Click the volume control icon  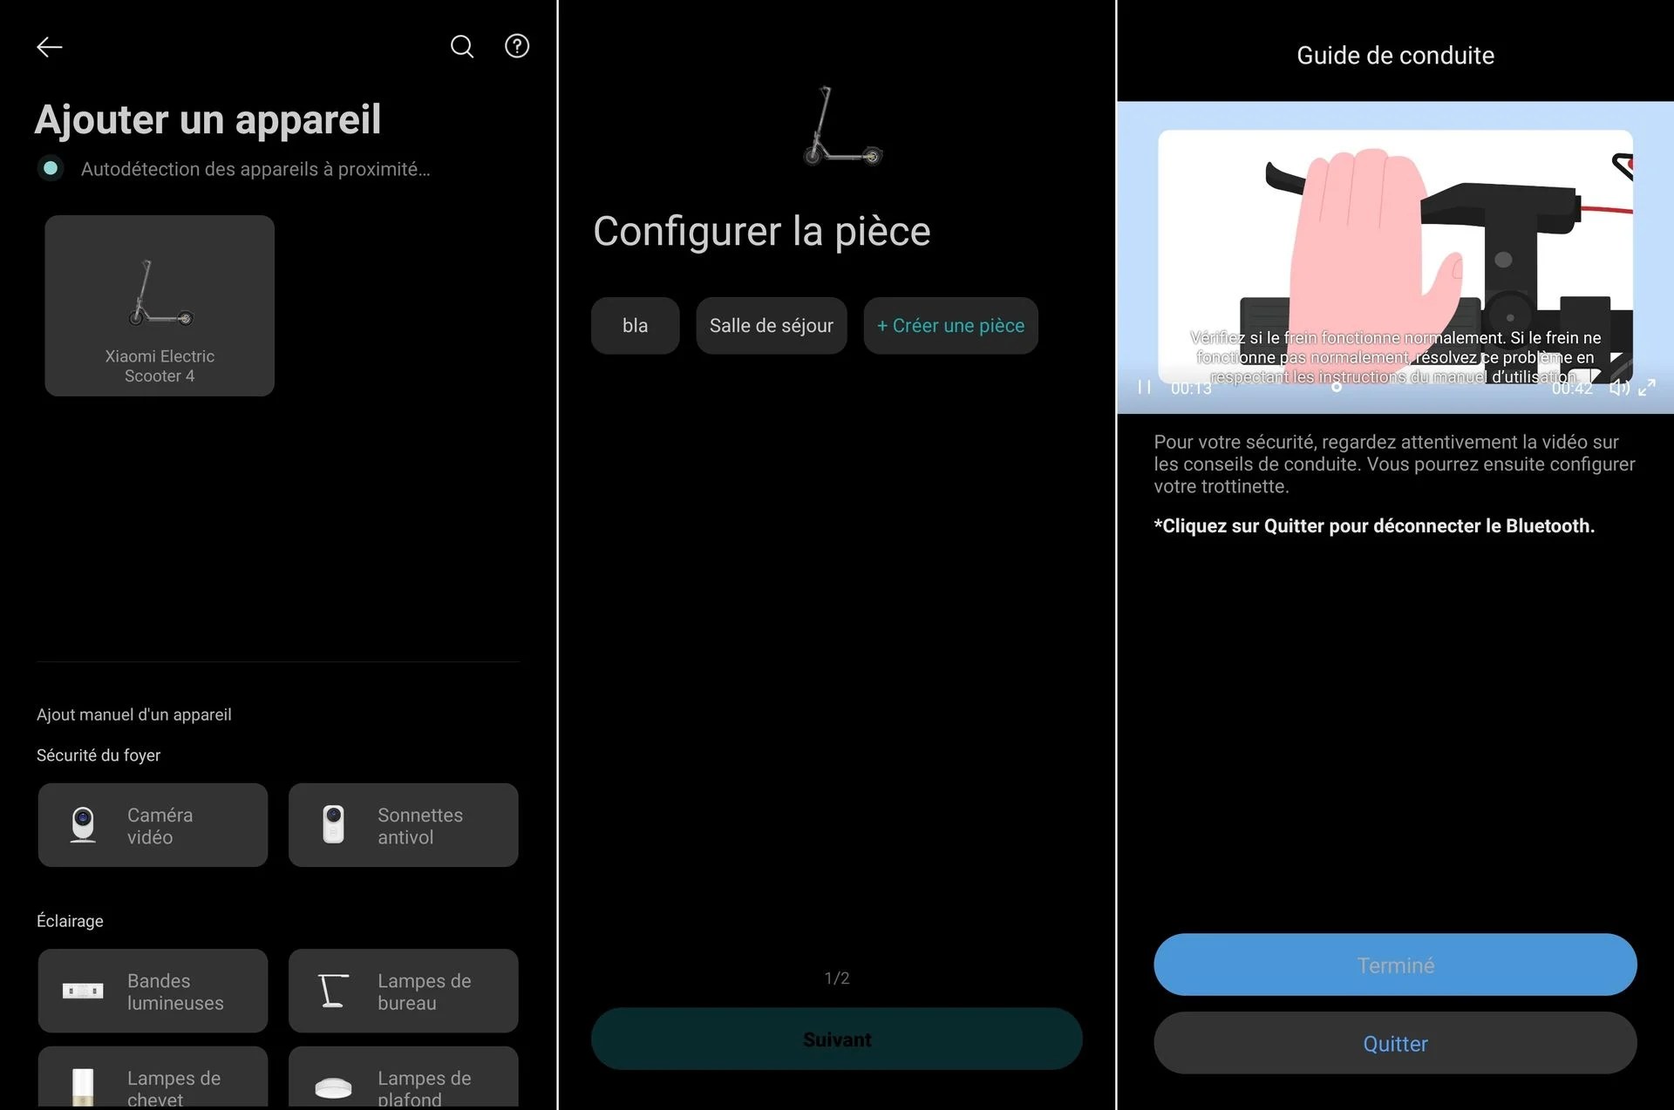click(1619, 388)
